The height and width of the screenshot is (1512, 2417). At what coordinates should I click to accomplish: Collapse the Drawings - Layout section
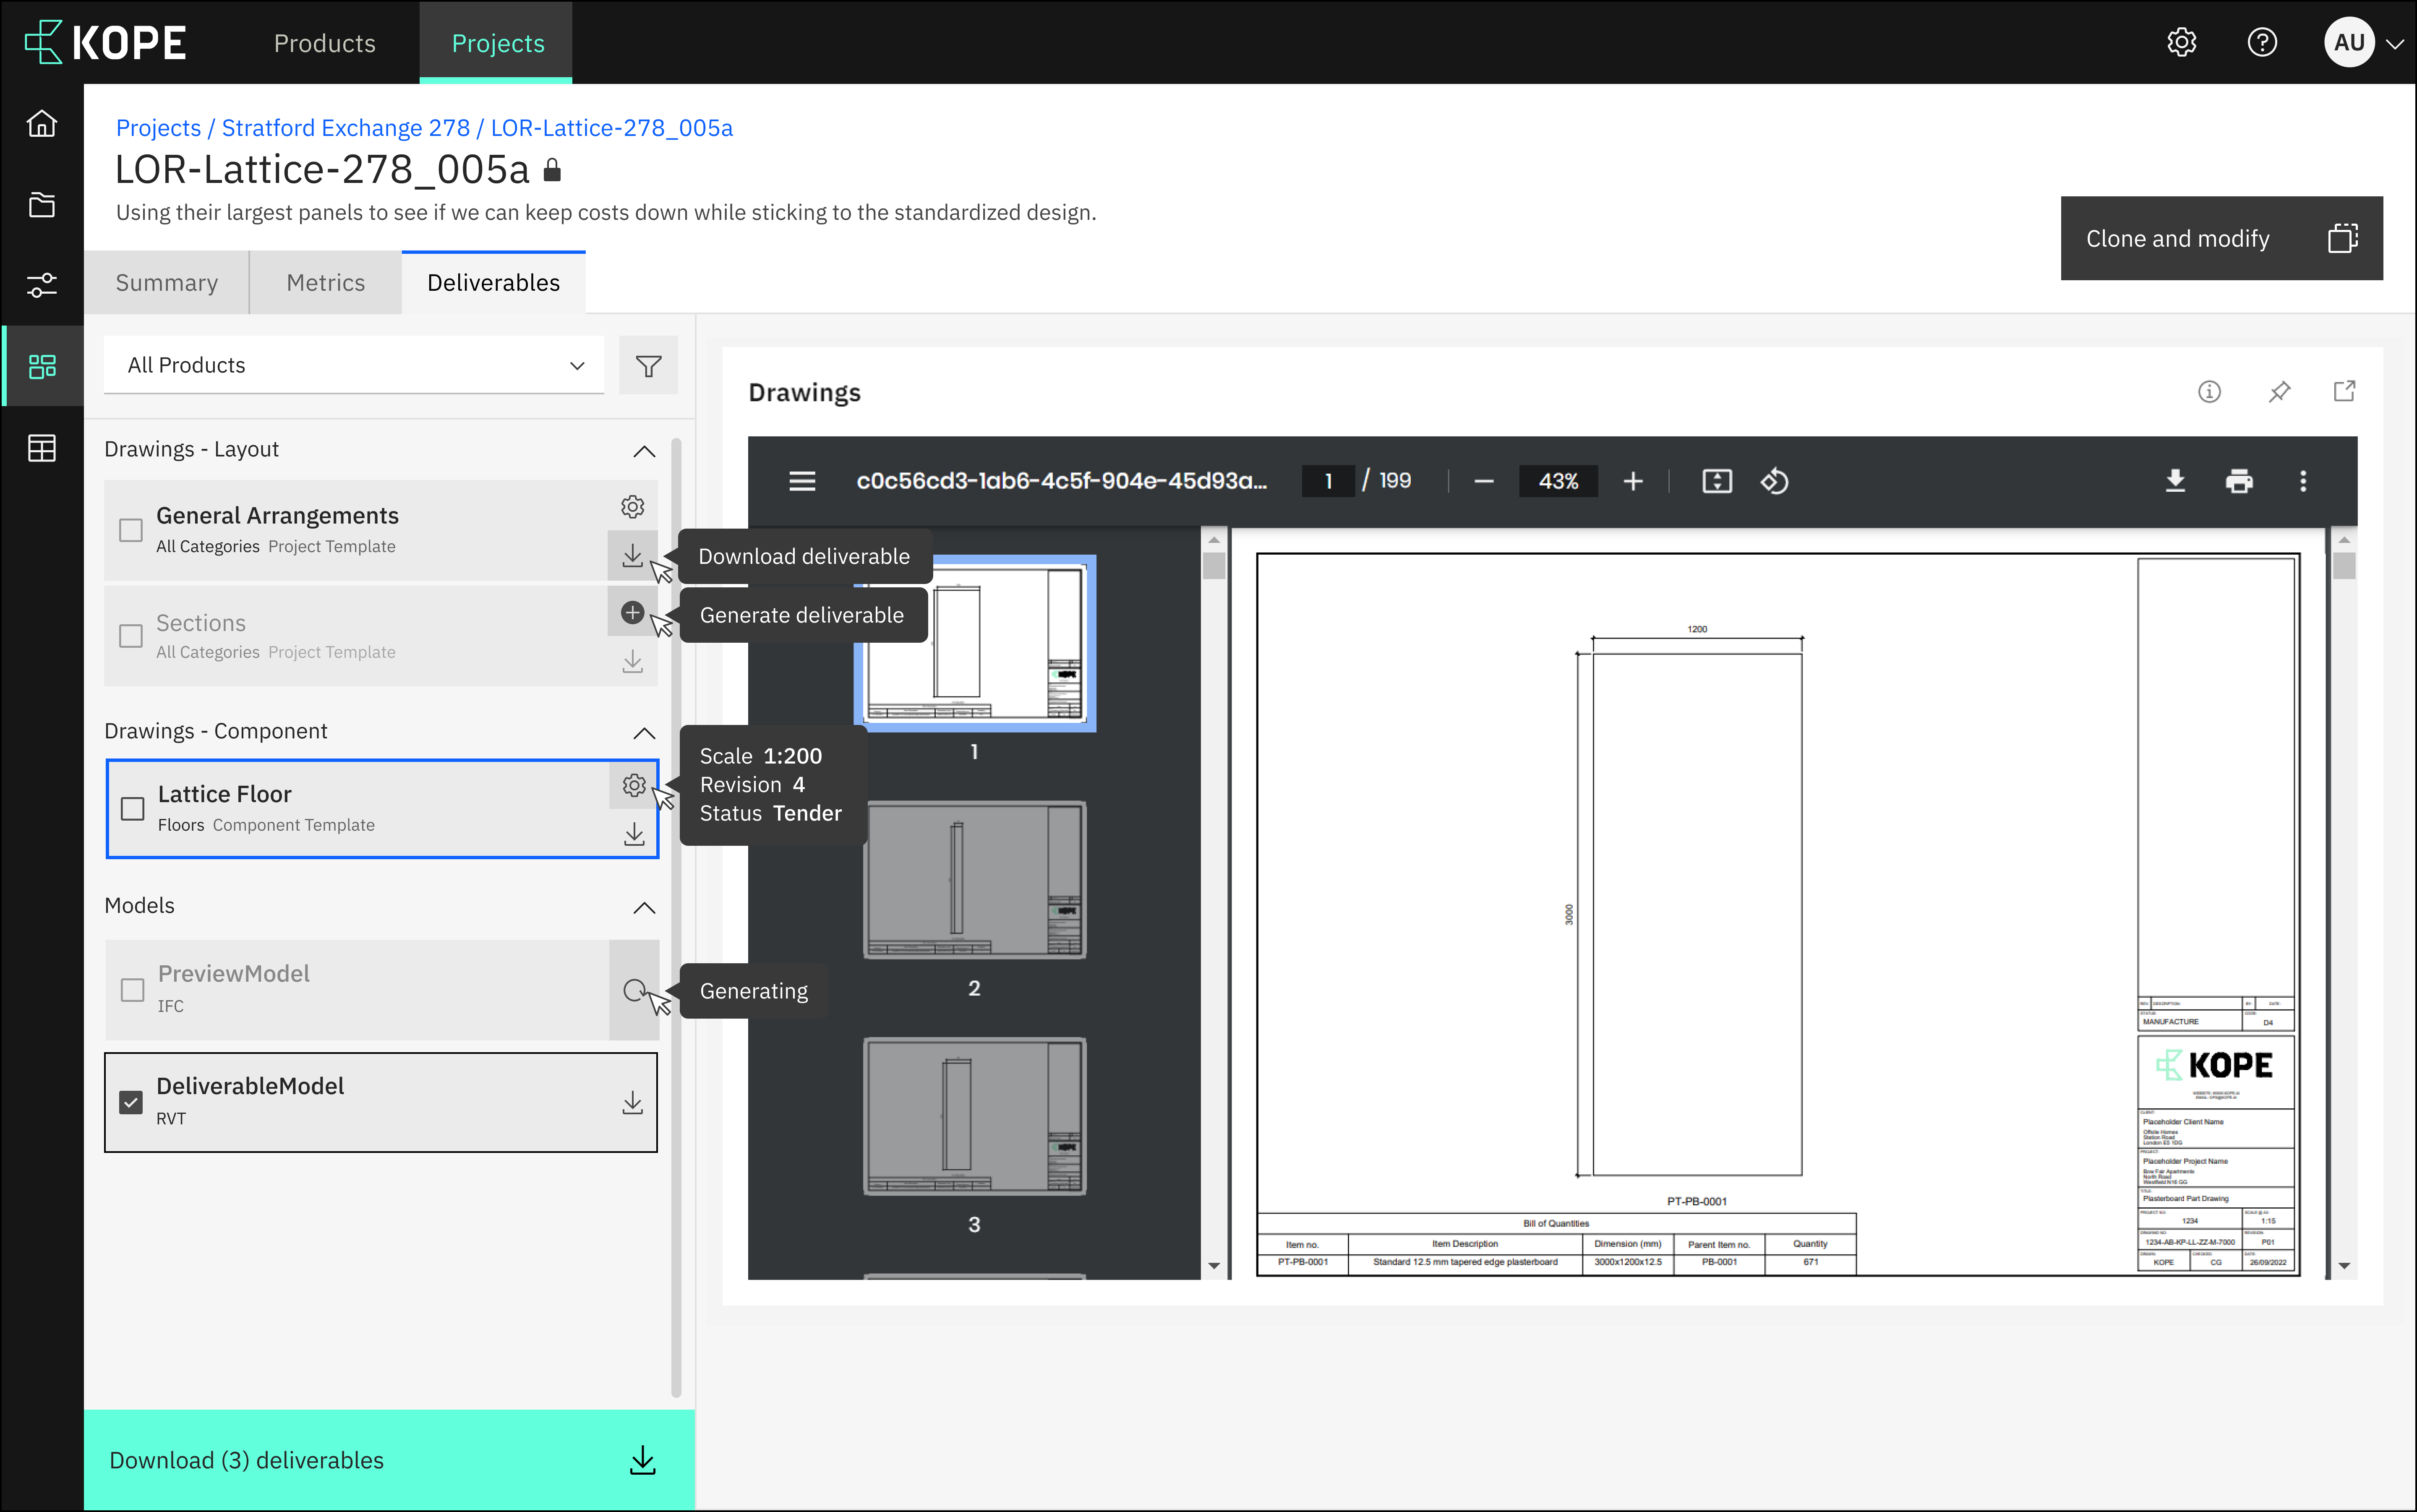644,451
